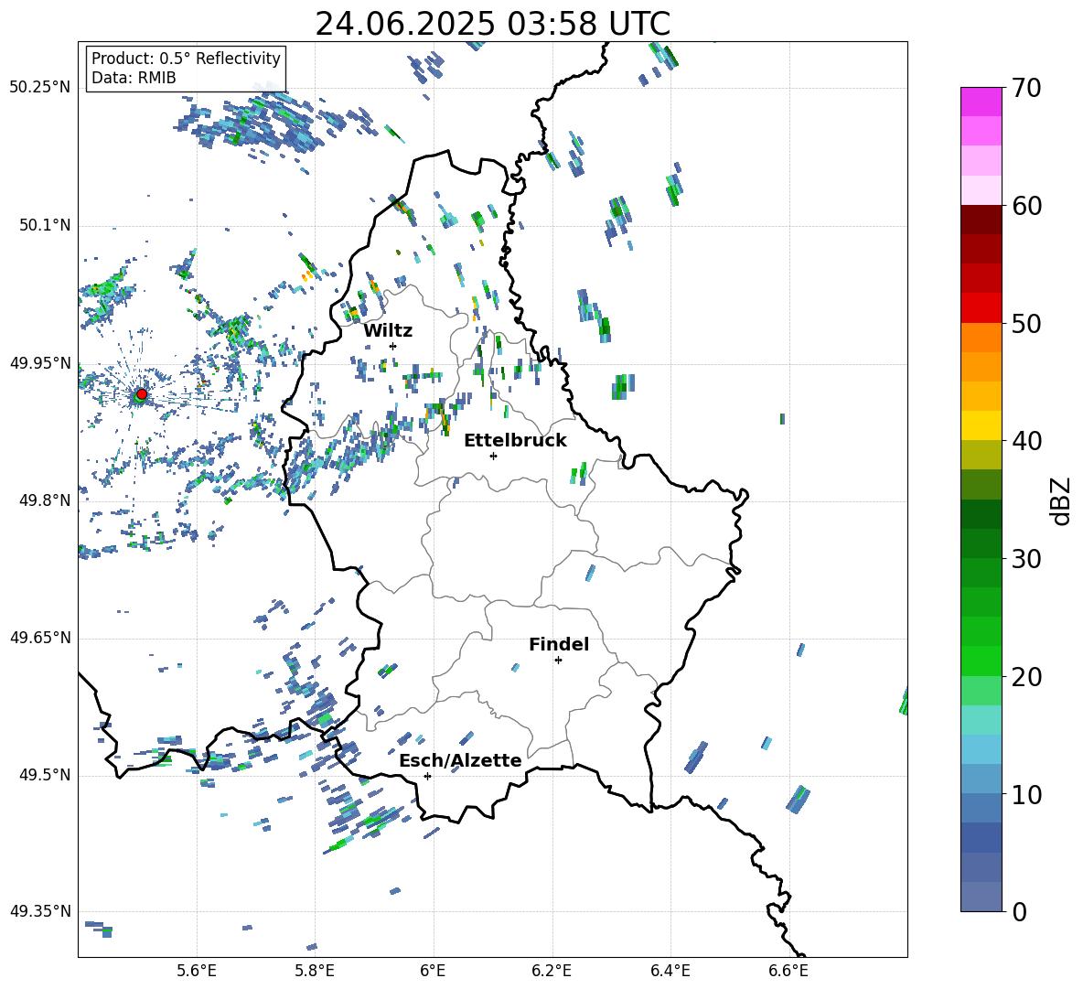Click the '6.6°E' longitude label
This screenshot has height=989, width=1083.
coord(788,971)
